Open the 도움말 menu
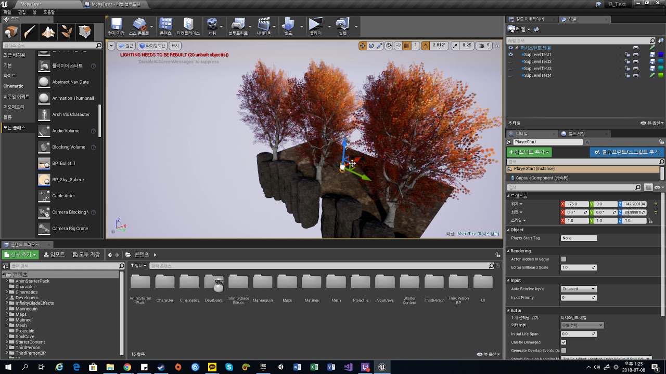 coord(49,12)
